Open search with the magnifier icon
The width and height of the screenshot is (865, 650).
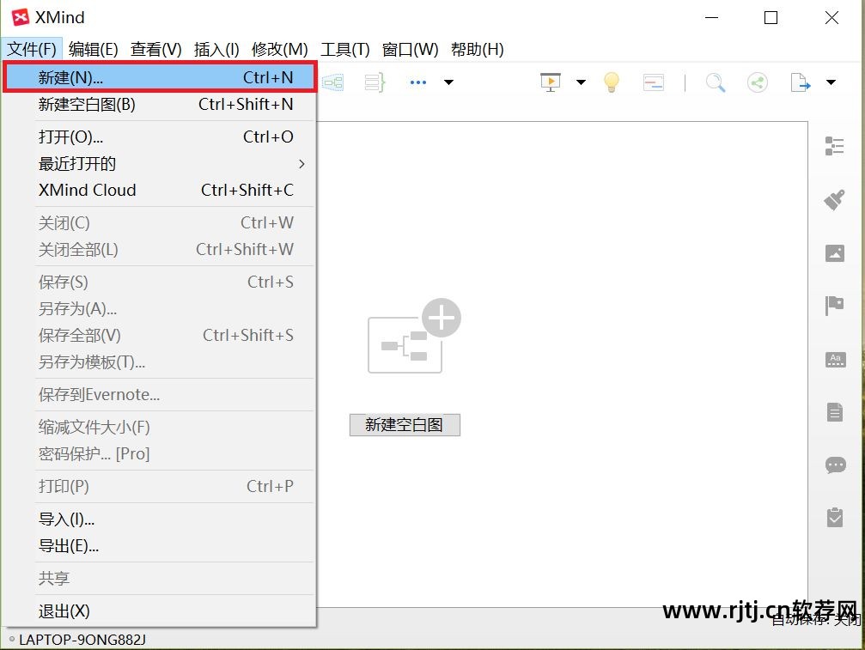715,82
